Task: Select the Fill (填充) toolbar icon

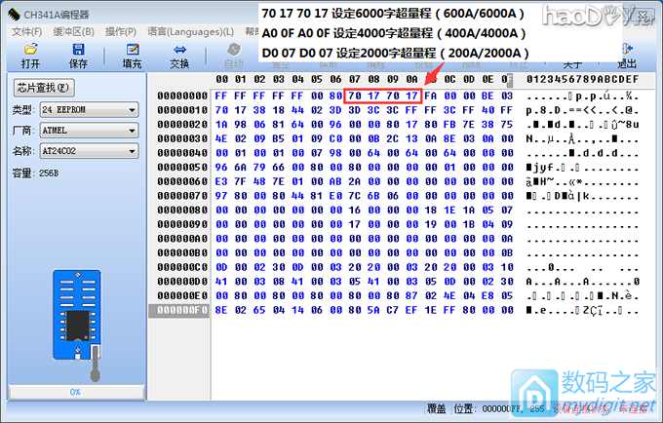Action: (x=131, y=49)
